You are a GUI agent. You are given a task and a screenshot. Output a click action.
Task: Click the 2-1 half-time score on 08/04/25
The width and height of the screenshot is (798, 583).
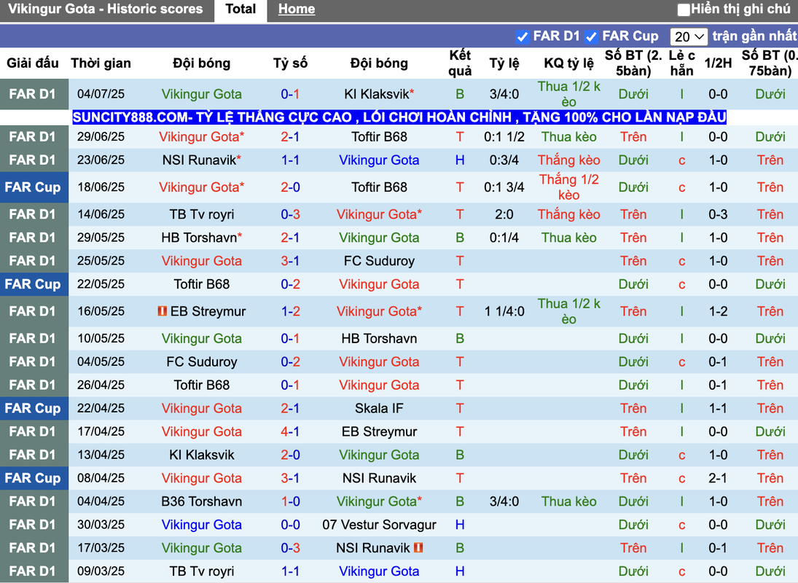pos(718,478)
